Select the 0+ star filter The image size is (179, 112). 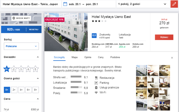[7, 69]
